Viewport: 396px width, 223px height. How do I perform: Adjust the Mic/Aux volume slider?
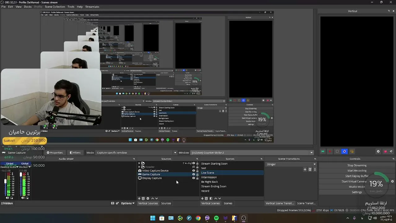21,184
